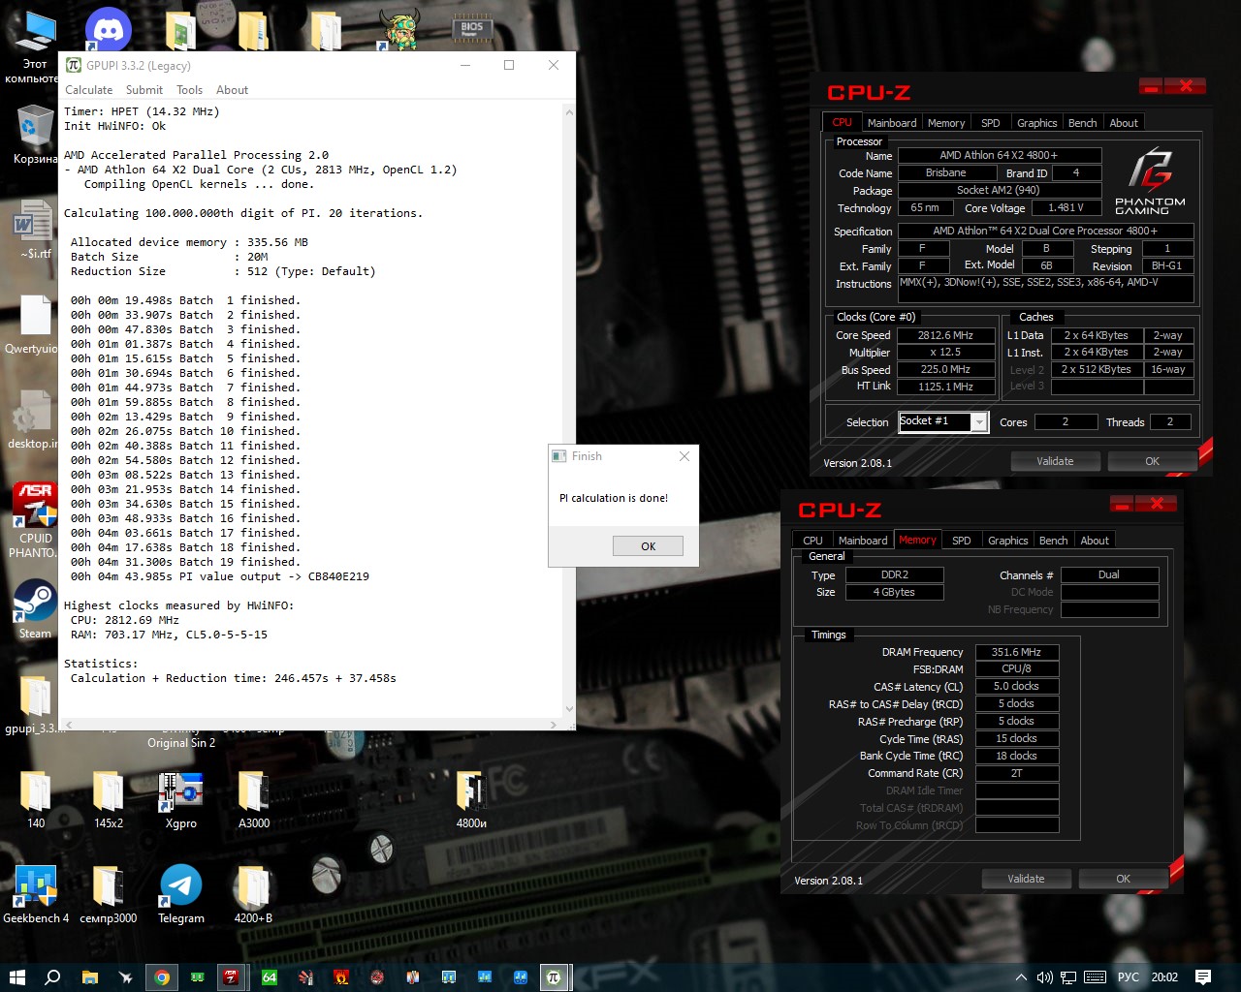Click the Code Name value Brisbane
1241x992 pixels.
pyautogui.click(x=945, y=172)
